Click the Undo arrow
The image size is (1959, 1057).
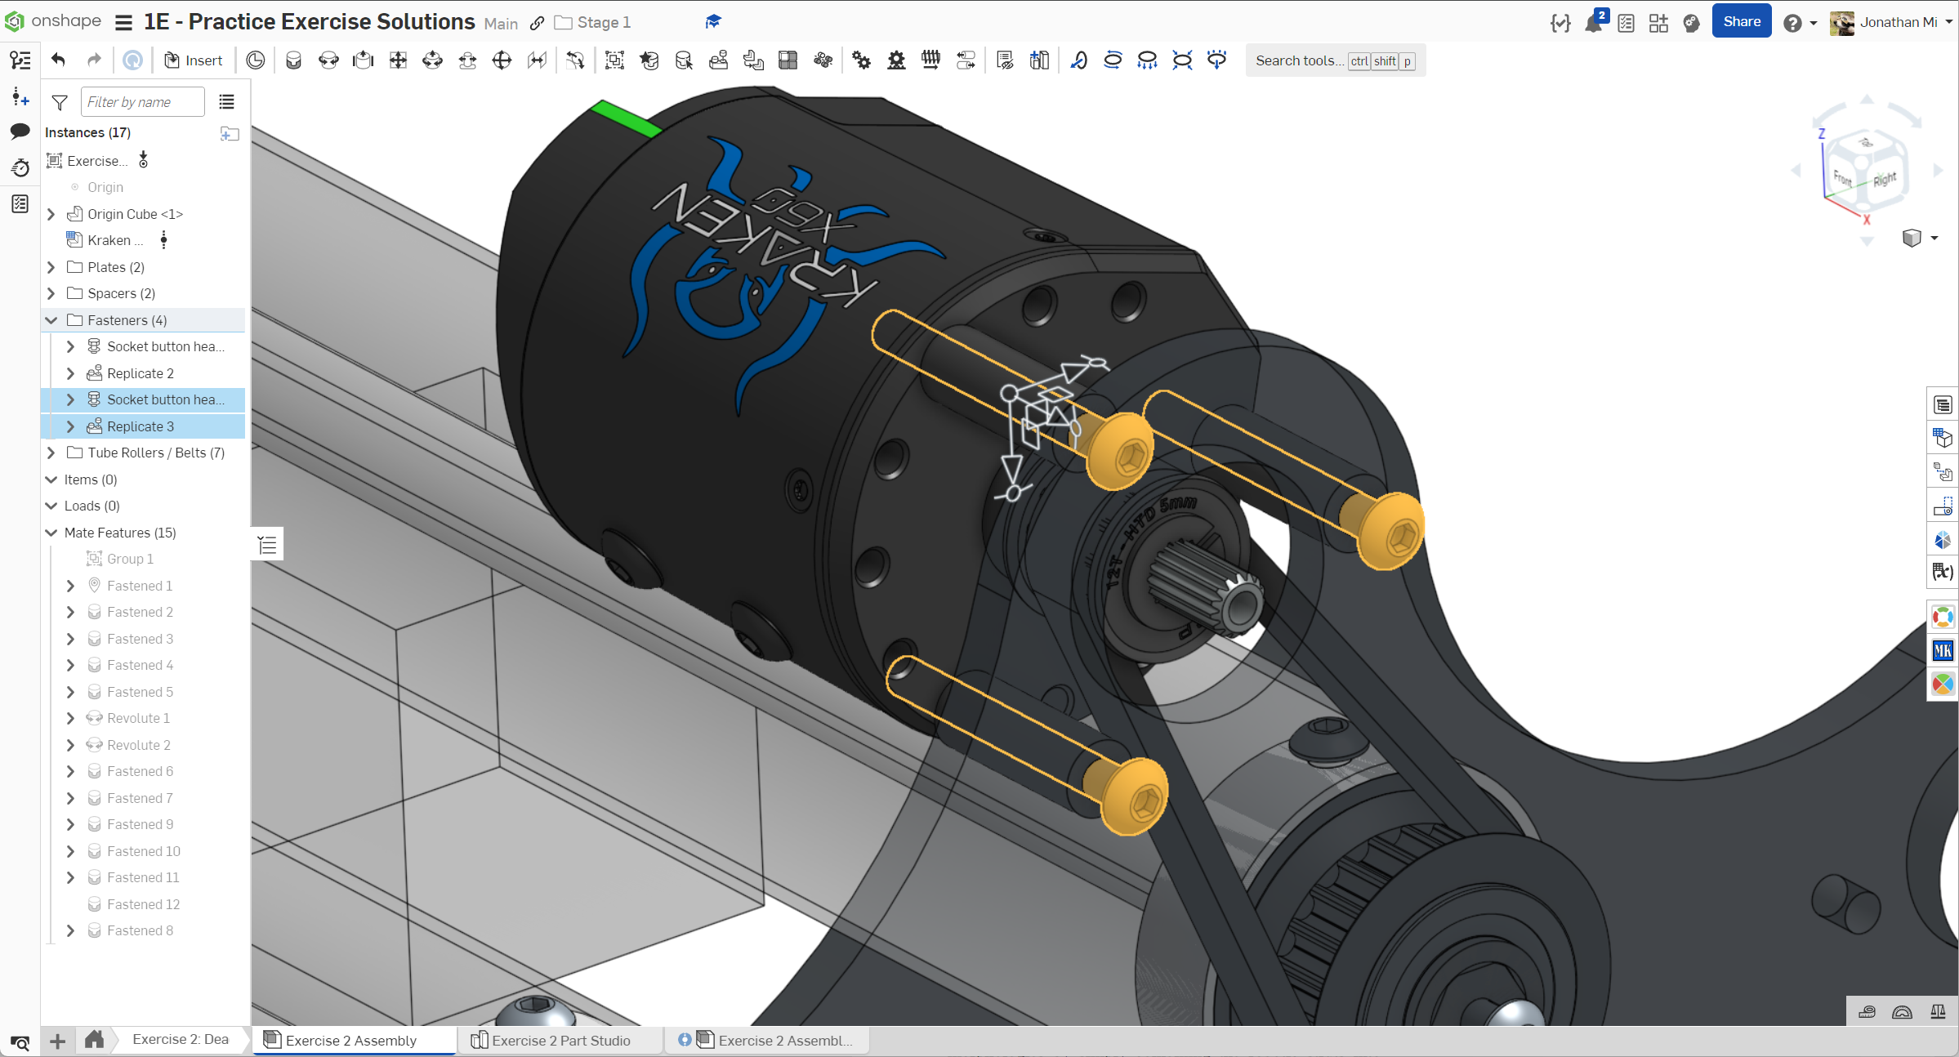(58, 60)
